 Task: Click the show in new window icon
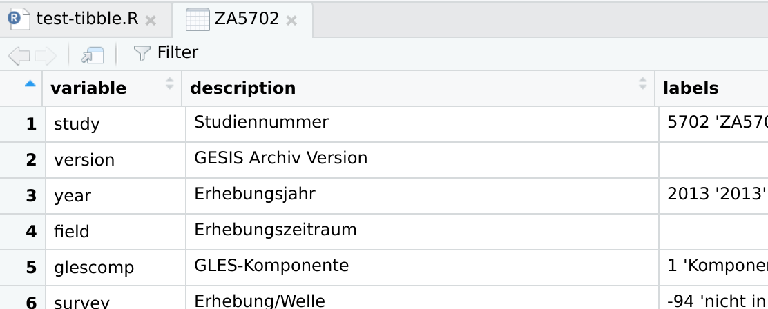pyautogui.click(x=92, y=54)
